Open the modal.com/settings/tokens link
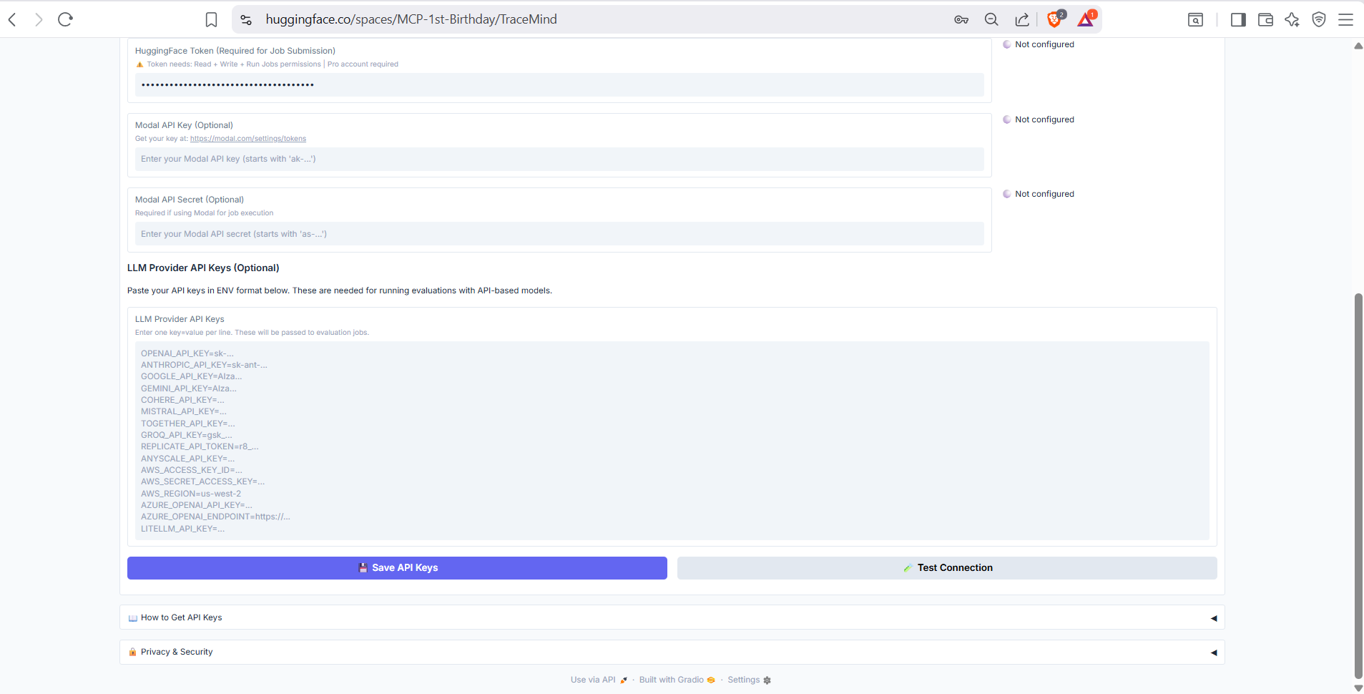1364x694 pixels. tap(248, 139)
